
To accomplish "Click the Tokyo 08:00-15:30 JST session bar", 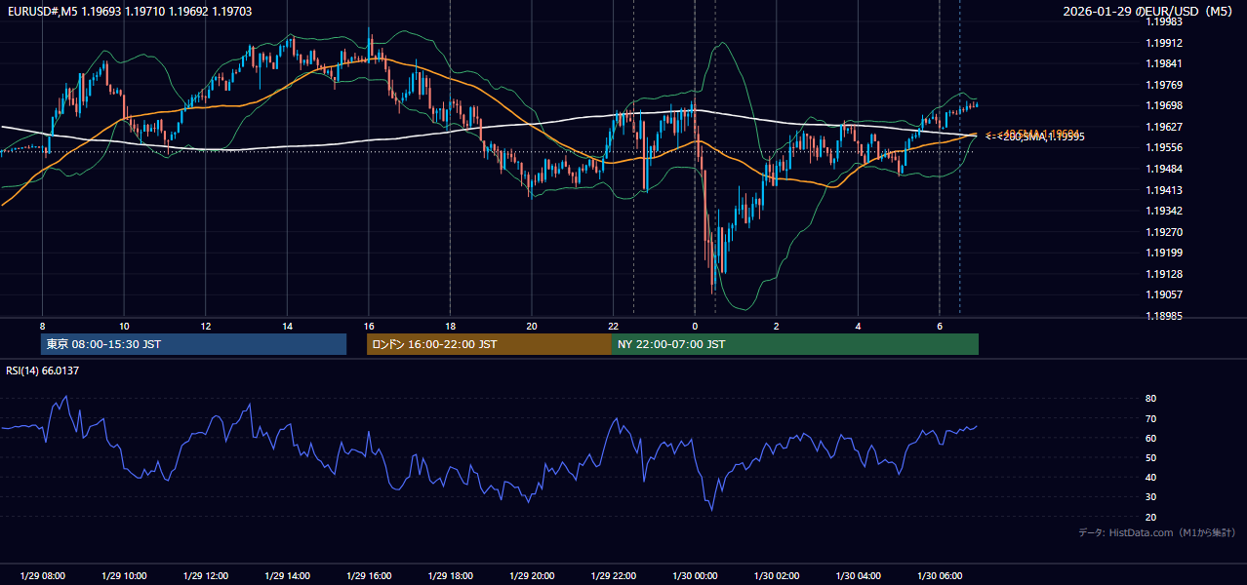I will tap(193, 344).
